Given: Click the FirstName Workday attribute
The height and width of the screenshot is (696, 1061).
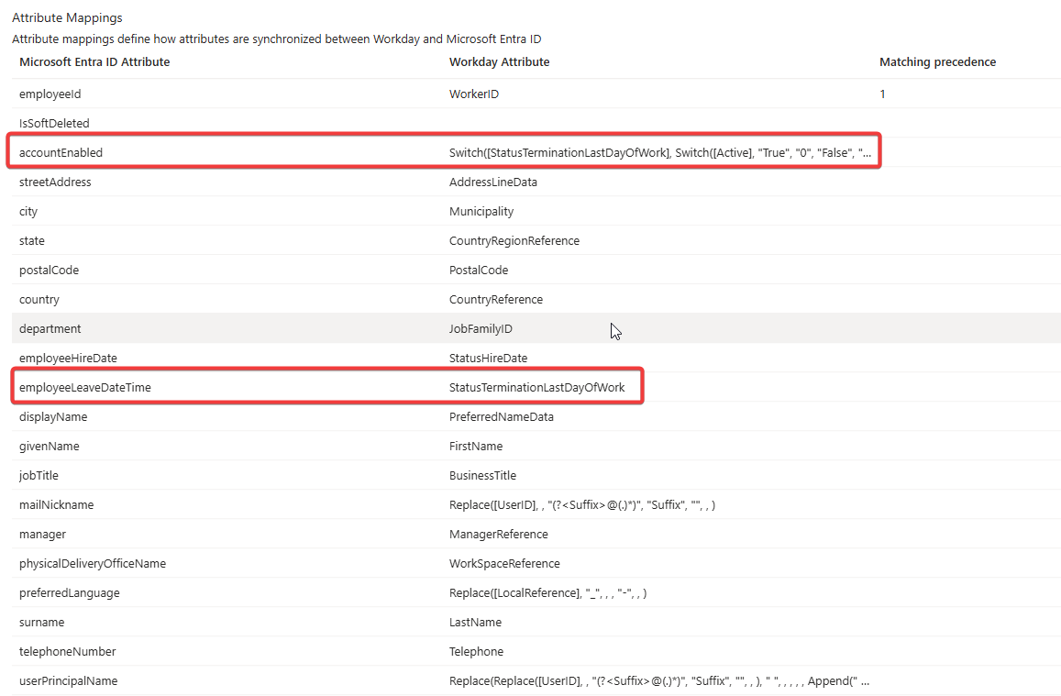Looking at the screenshot, I should coord(476,447).
